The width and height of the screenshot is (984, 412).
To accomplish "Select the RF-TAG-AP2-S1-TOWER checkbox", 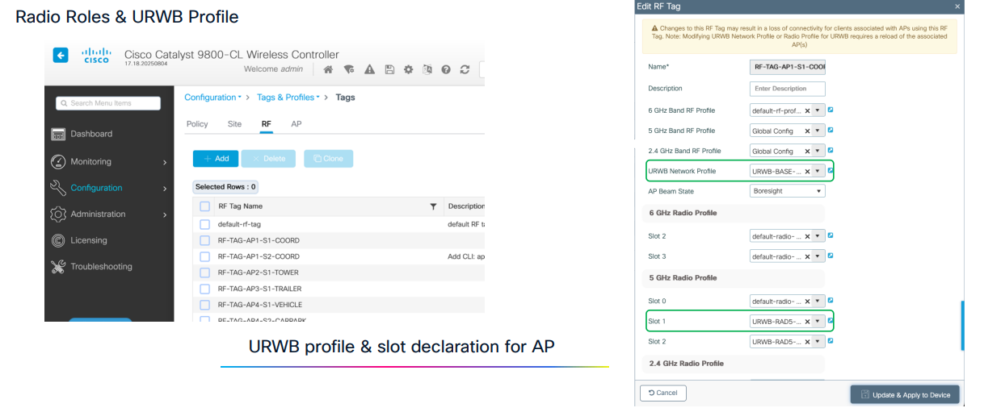I will (204, 273).
